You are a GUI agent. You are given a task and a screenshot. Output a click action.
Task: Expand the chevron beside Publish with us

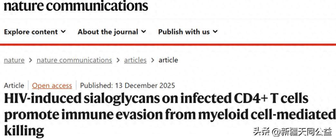point(215,32)
